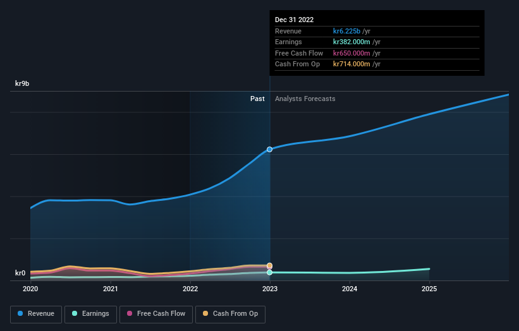519x331 pixels.
Task: Click the kr714.000m cash from op value
Action: click(x=351, y=64)
